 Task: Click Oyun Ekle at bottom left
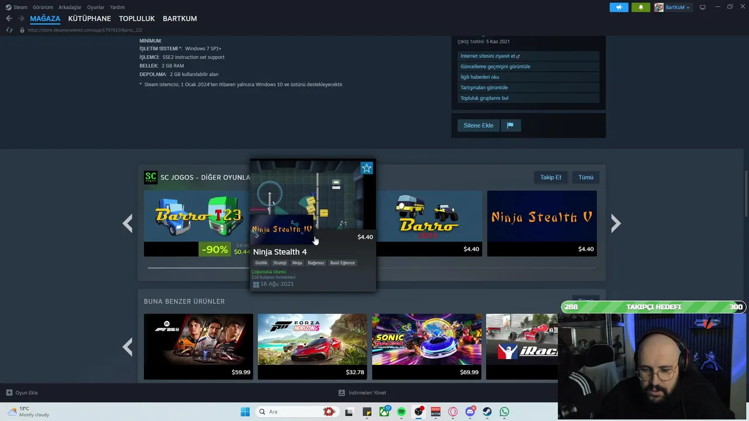pos(22,393)
